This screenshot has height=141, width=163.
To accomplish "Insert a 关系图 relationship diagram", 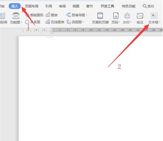I will pos(33,22).
